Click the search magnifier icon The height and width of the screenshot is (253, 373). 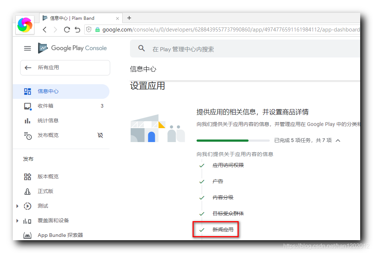[142, 48]
